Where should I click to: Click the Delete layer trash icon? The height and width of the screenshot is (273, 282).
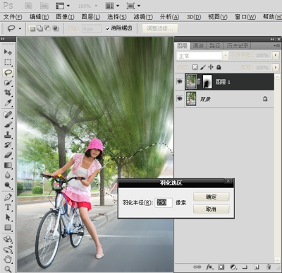tap(268, 267)
